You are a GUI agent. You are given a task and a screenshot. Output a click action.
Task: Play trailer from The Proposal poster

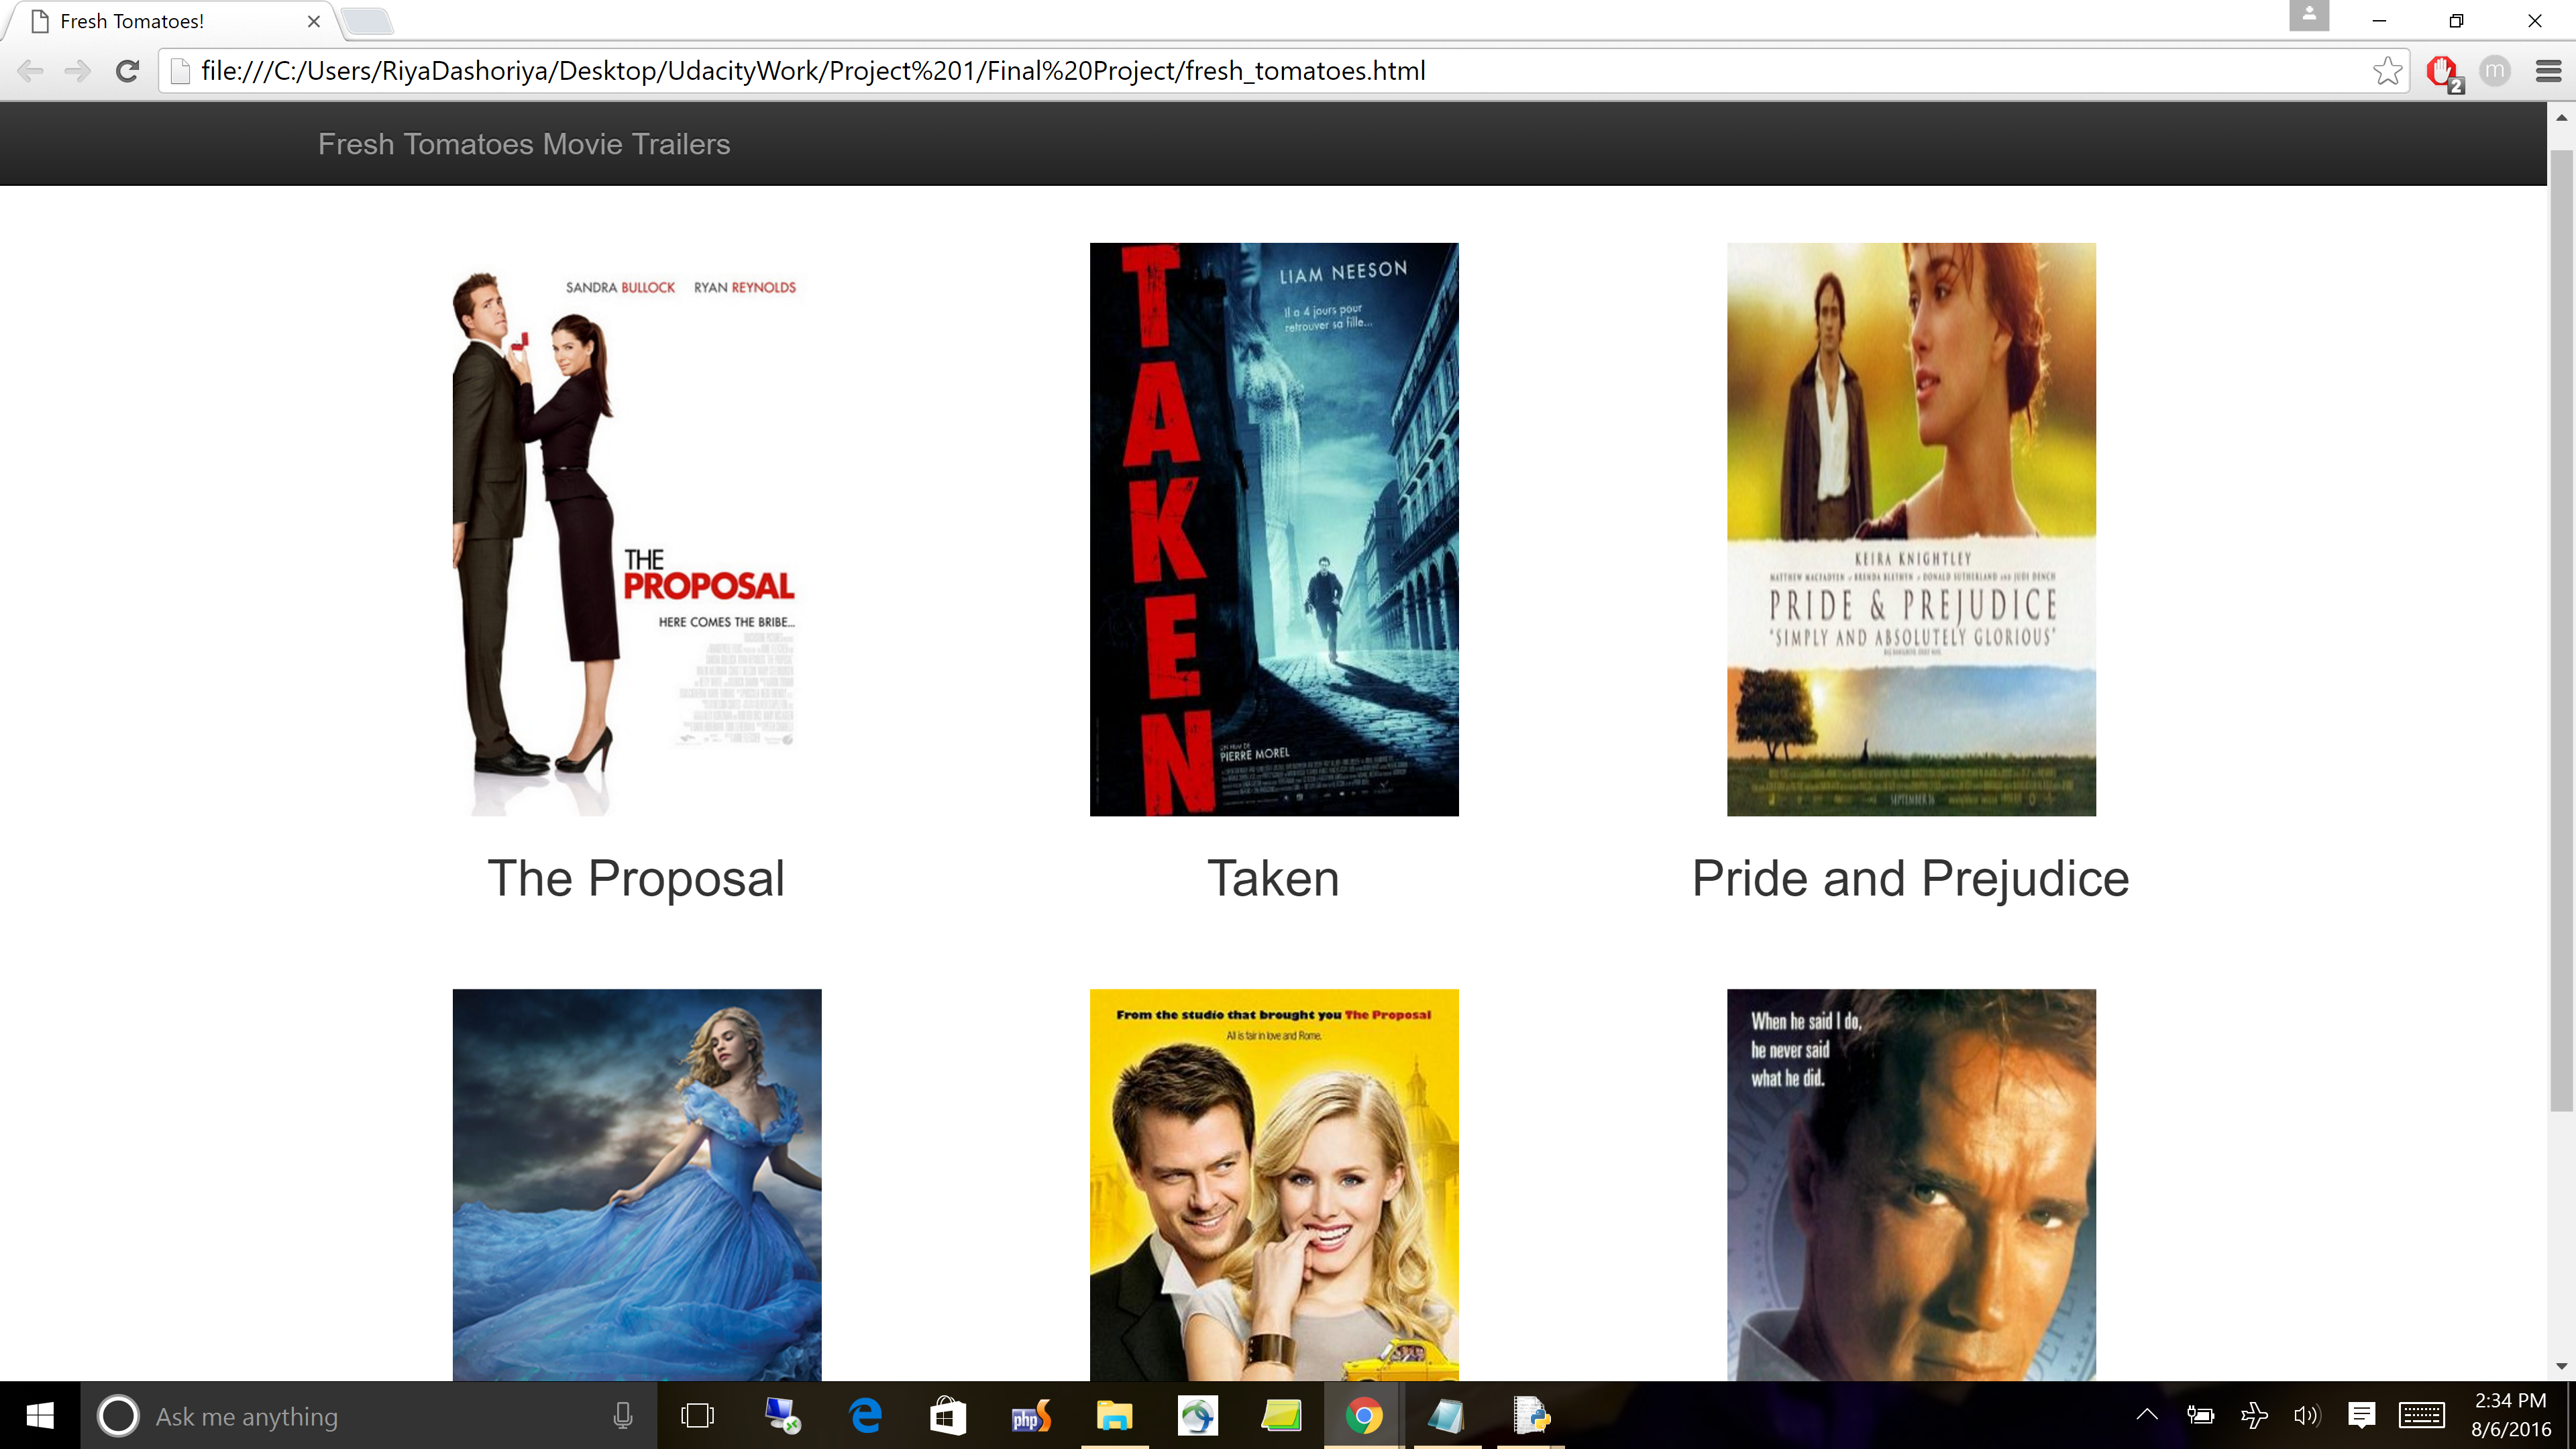[637, 529]
